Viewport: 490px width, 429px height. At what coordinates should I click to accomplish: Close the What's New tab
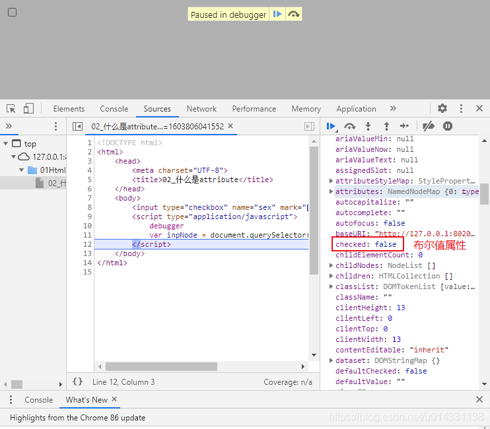(114, 399)
